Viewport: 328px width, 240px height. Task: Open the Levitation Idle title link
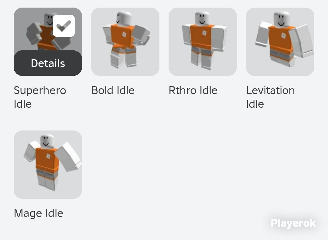(x=271, y=97)
